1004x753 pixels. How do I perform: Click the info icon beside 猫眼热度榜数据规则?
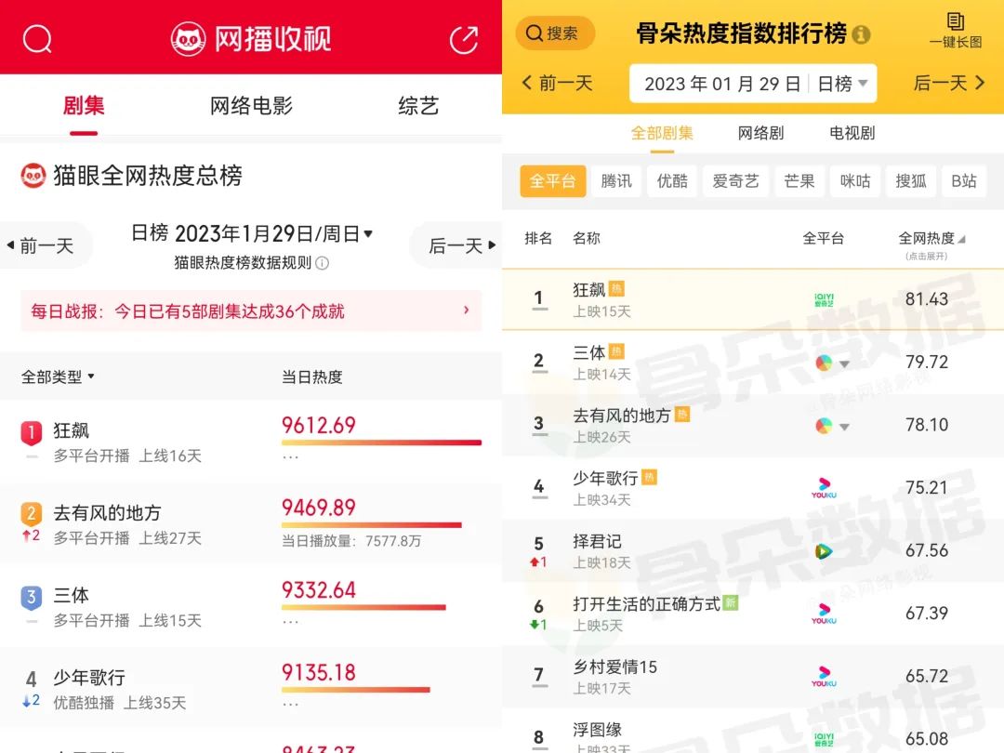[x=323, y=263]
